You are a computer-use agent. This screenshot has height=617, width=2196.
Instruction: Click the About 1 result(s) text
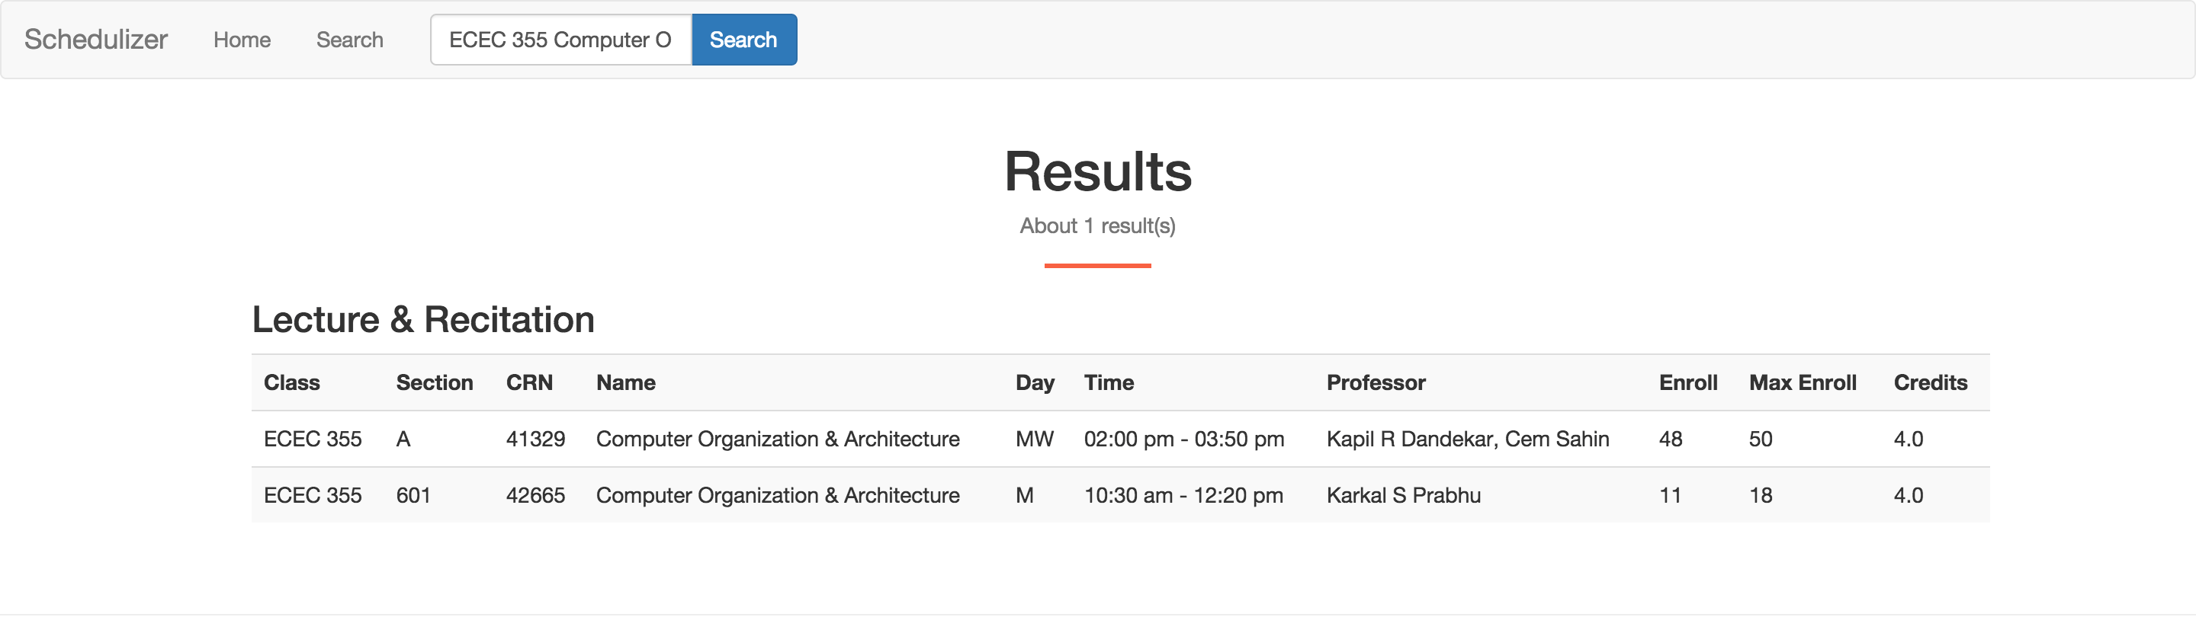click(1098, 225)
